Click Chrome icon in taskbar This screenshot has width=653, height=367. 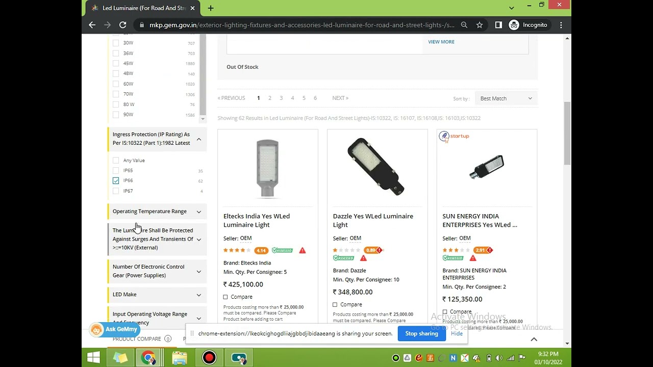[x=148, y=358]
